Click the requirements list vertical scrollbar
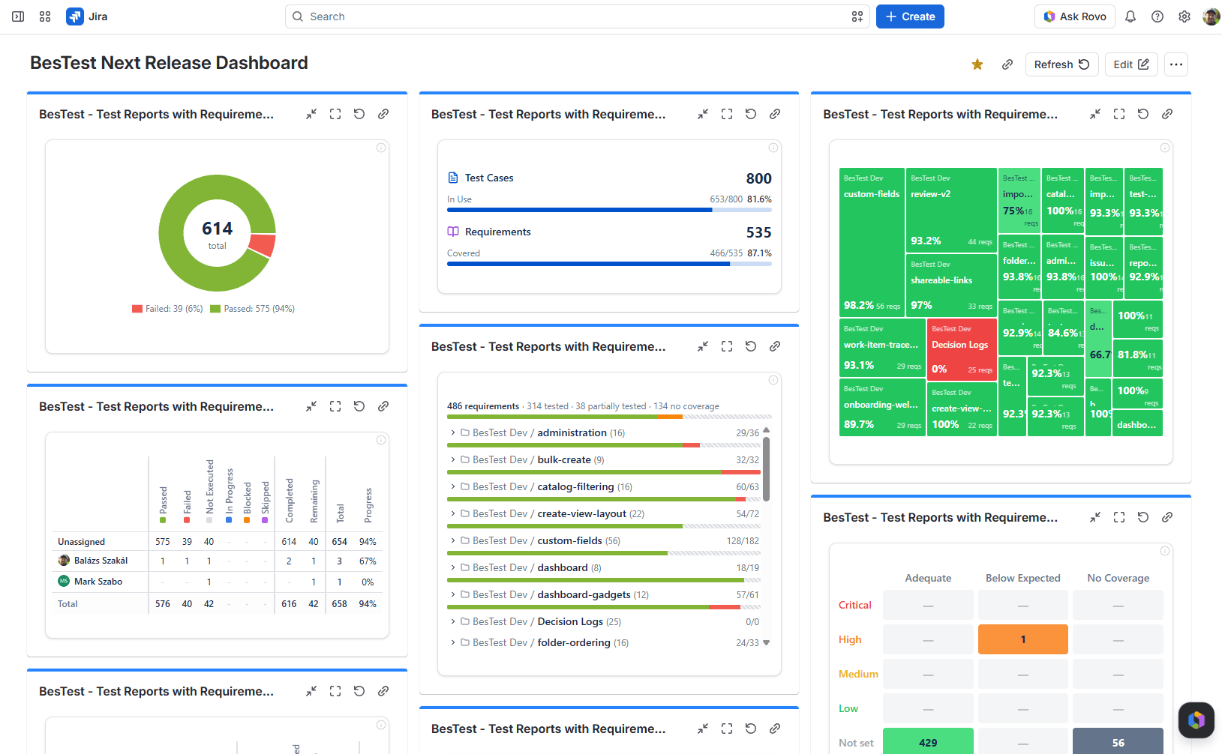Viewport: 1222px width, 754px height. tap(766, 468)
